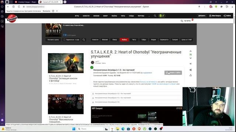The width and height of the screenshot is (236, 132).
Task: Downvote the file with the down chevron
Action: tap(191, 58)
